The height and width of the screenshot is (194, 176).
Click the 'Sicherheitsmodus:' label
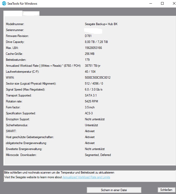17,125
